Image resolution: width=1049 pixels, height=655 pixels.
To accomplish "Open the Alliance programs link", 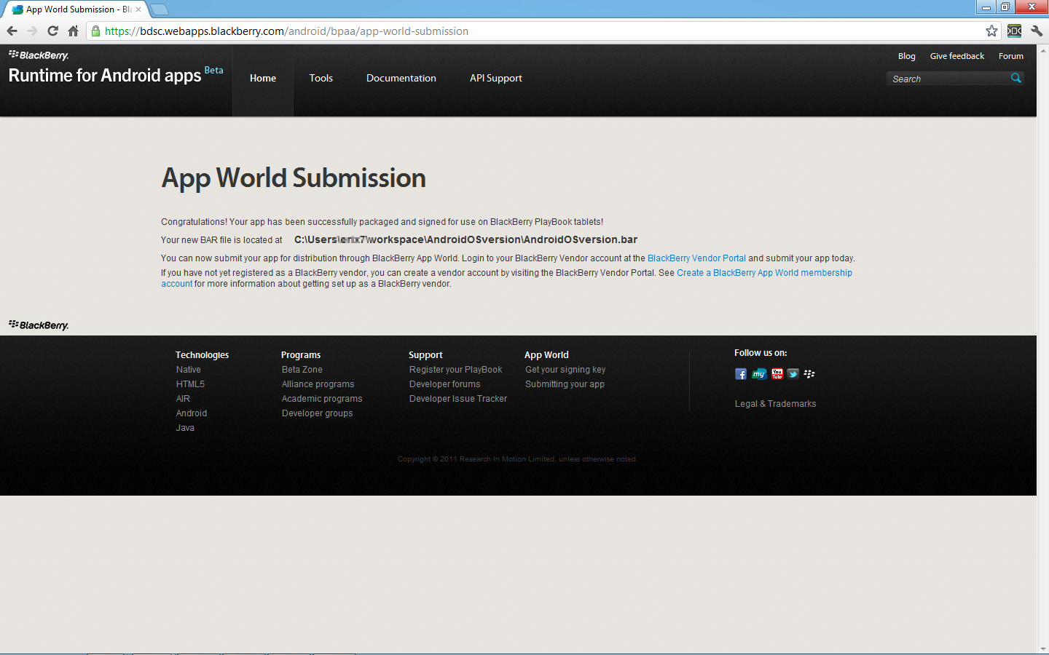I will coord(318,384).
